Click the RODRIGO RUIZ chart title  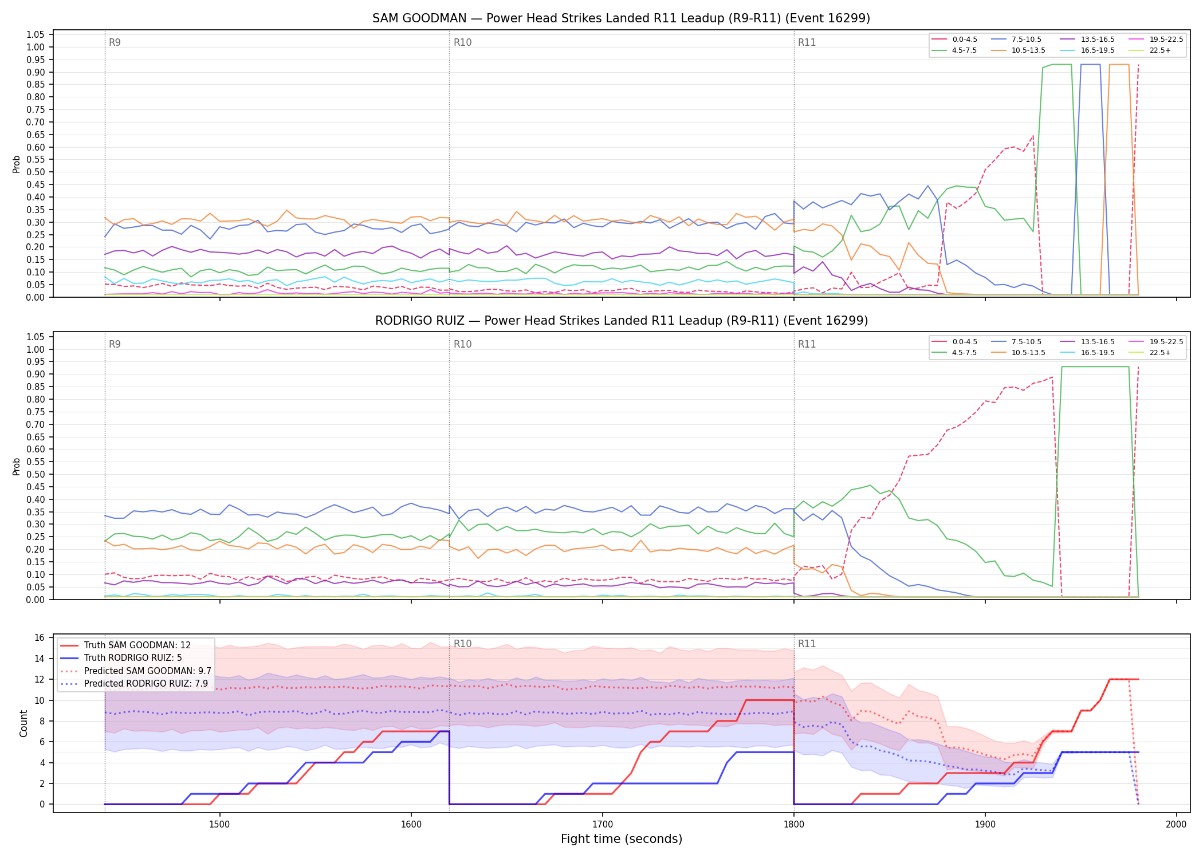tap(622, 321)
